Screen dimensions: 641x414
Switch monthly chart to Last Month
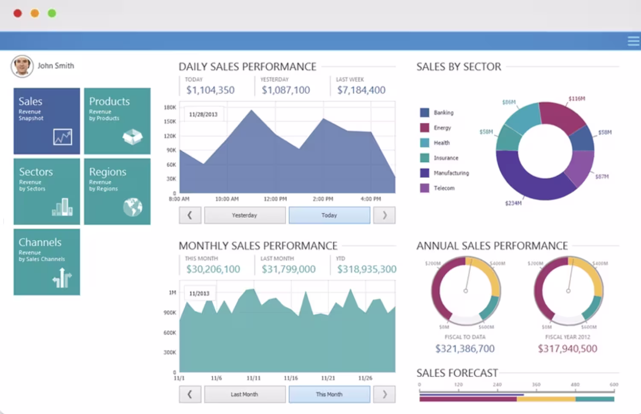245,394
